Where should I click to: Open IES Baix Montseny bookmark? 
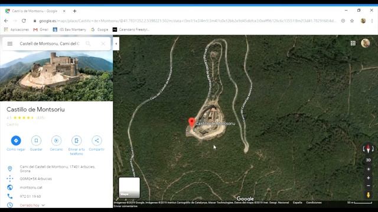(x=70, y=29)
